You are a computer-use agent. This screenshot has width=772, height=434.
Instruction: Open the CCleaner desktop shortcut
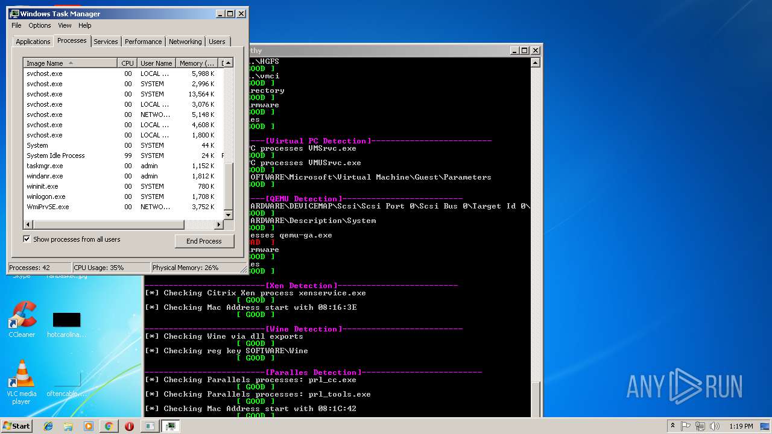pos(22,319)
